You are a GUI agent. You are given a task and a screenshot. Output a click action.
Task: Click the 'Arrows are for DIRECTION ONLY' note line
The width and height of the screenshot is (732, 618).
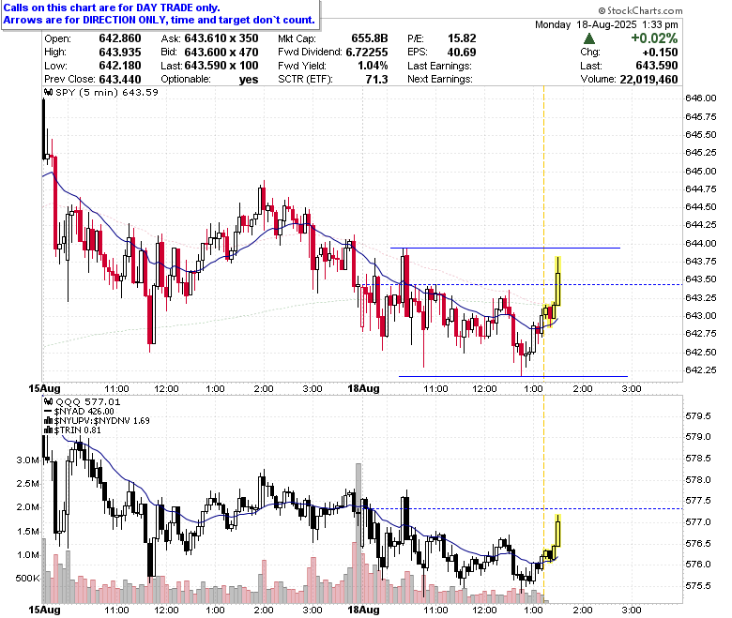pos(159,20)
